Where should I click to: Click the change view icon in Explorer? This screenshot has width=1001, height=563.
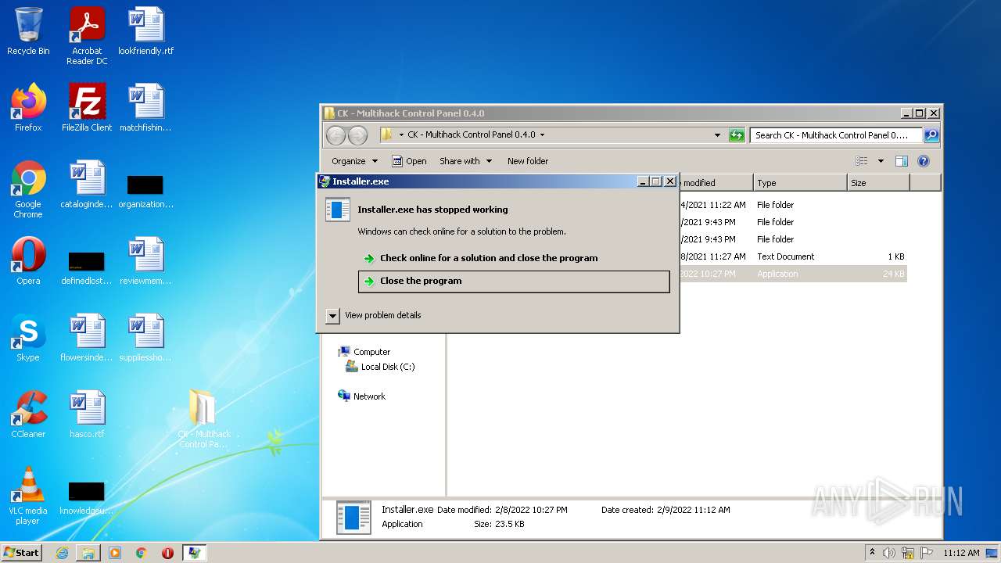point(862,161)
